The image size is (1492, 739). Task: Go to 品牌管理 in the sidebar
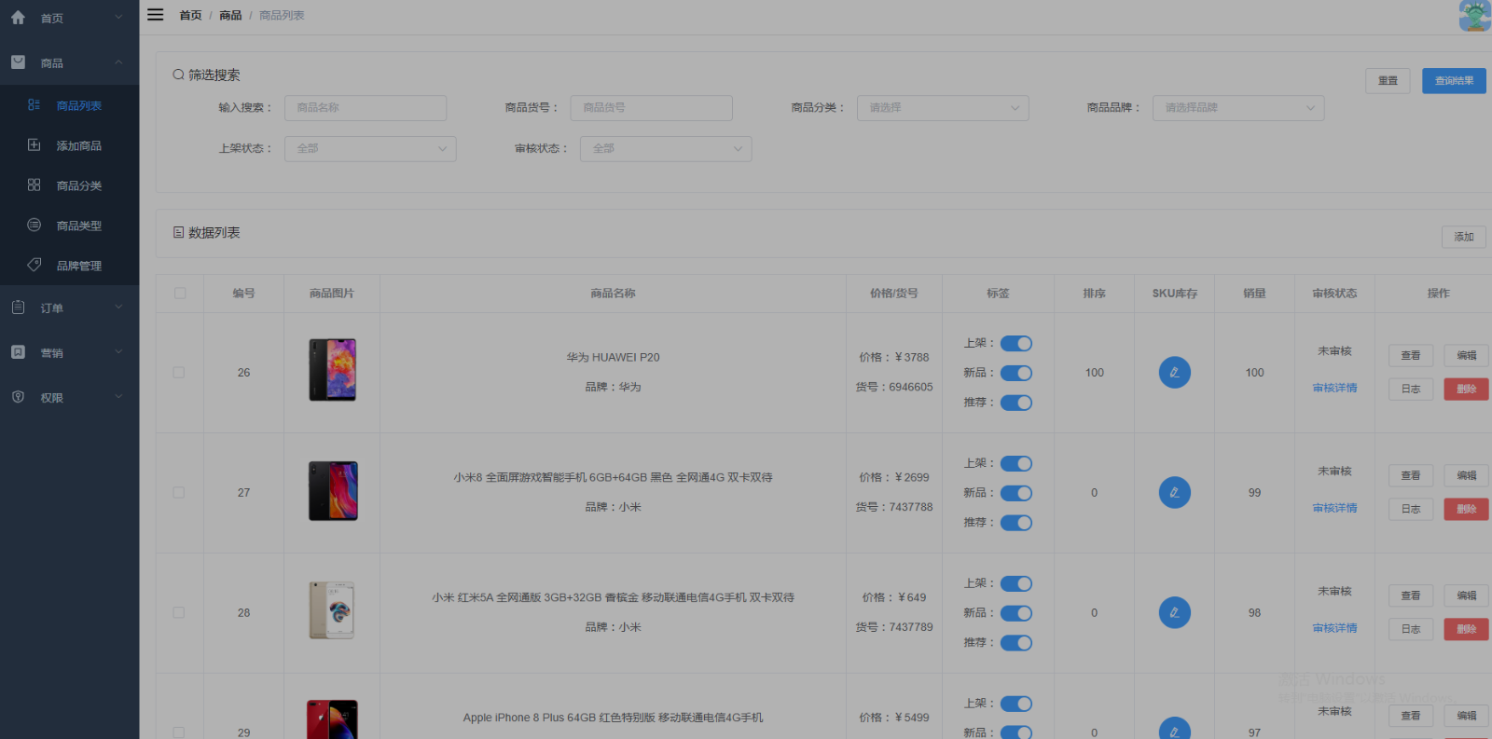[x=78, y=267]
